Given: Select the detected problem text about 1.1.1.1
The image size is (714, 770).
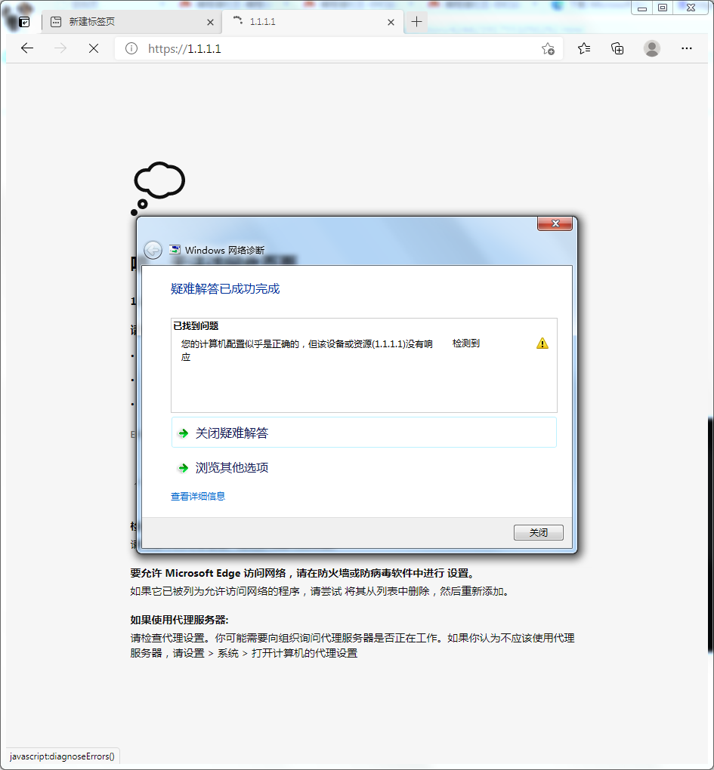Looking at the screenshot, I should pyautogui.click(x=307, y=350).
